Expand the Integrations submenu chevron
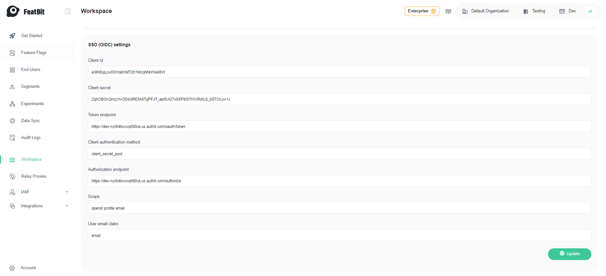606x276 pixels. pyautogui.click(x=67, y=206)
